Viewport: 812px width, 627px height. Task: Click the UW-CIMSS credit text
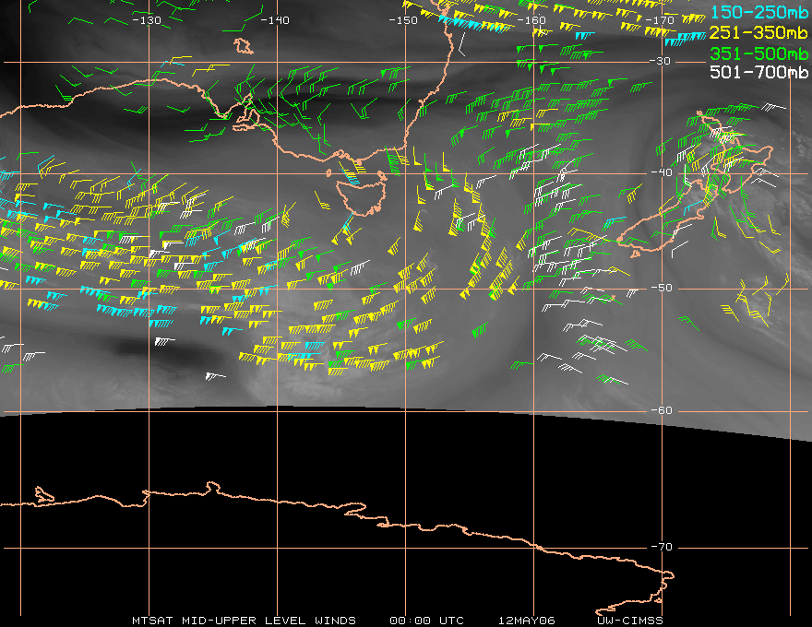pyautogui.click(x=630, y=621)
